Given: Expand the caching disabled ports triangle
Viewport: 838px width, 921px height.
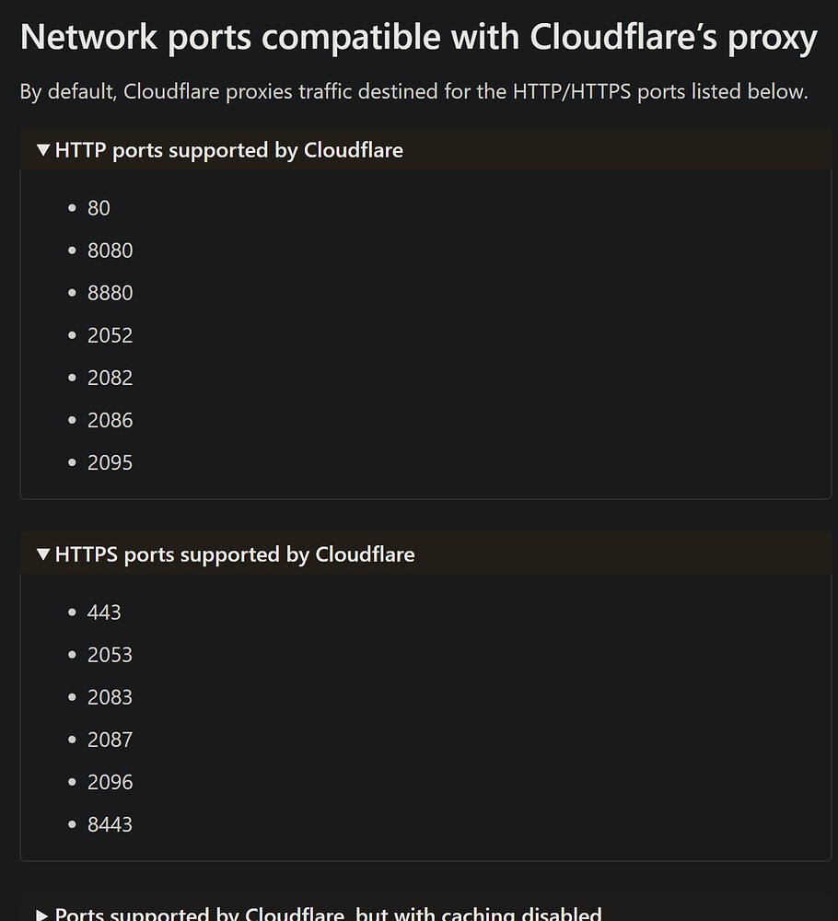Looking at the screenshot, I should coord(42,915).
